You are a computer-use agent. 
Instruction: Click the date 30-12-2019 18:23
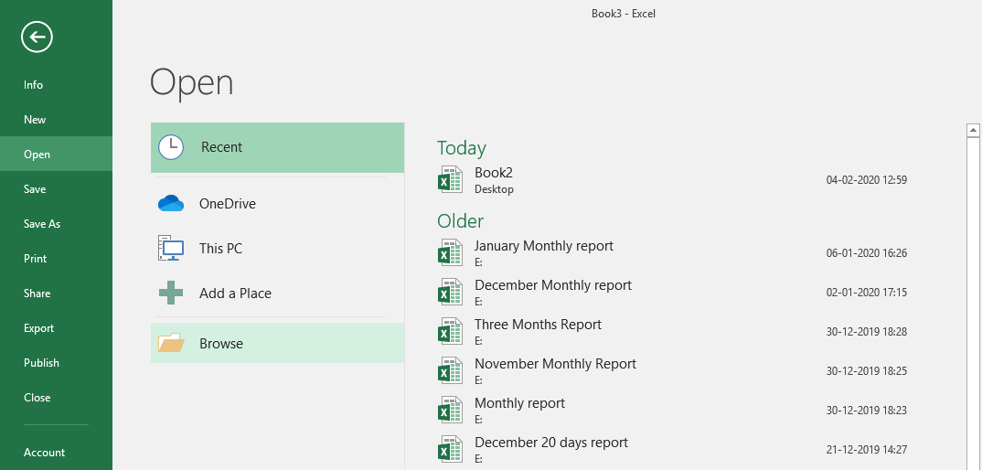[x=867, y=410]
